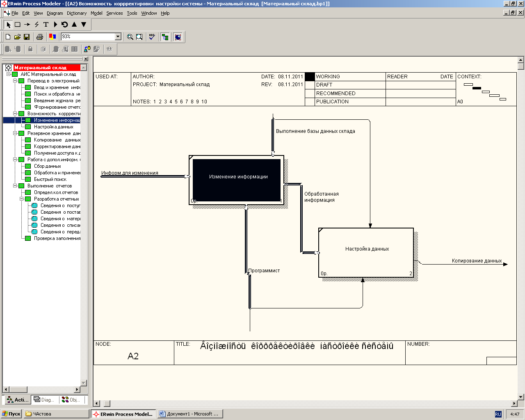
Task: Switch to Документ1 Microsoft Word taskbar button
Action: pyautogui.click(x=190, y=414)
